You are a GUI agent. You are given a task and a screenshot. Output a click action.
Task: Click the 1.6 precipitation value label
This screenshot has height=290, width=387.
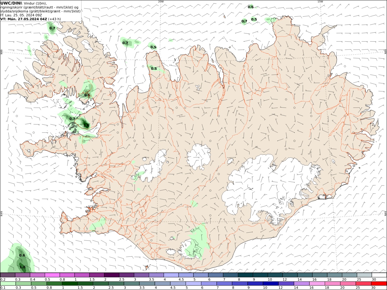click(86, 125)
